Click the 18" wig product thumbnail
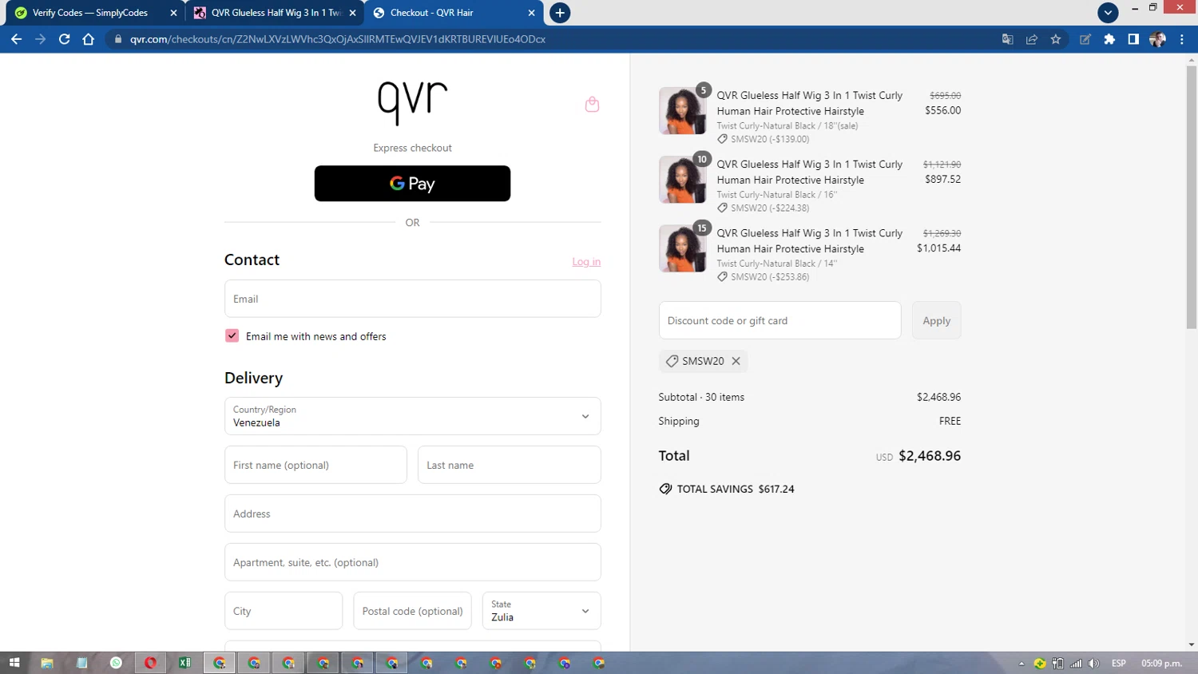Screen dimensions: 1198x674 [682, 111]
